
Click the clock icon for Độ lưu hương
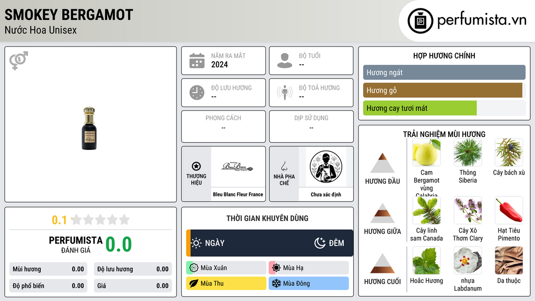pyautogui.click(x=197, y=92)
